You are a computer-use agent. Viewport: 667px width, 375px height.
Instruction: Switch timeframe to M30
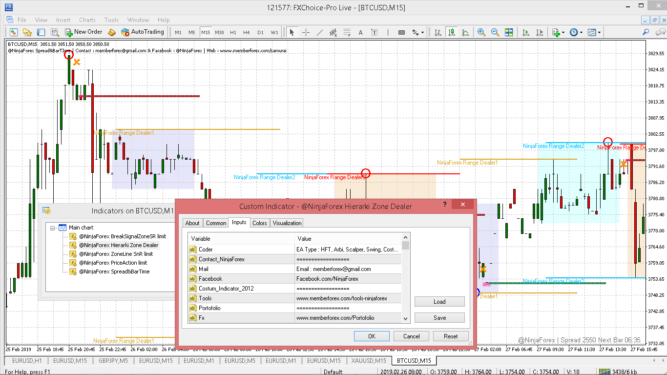point(219,33)
